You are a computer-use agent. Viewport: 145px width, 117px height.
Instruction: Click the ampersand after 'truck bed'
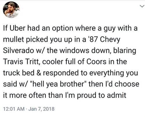(x=39, y=73)
